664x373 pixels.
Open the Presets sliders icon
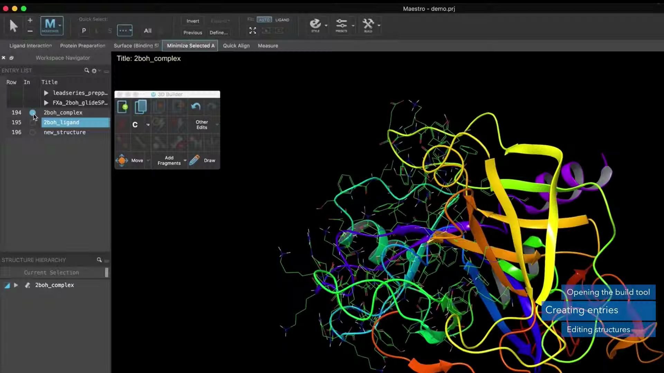341,25
